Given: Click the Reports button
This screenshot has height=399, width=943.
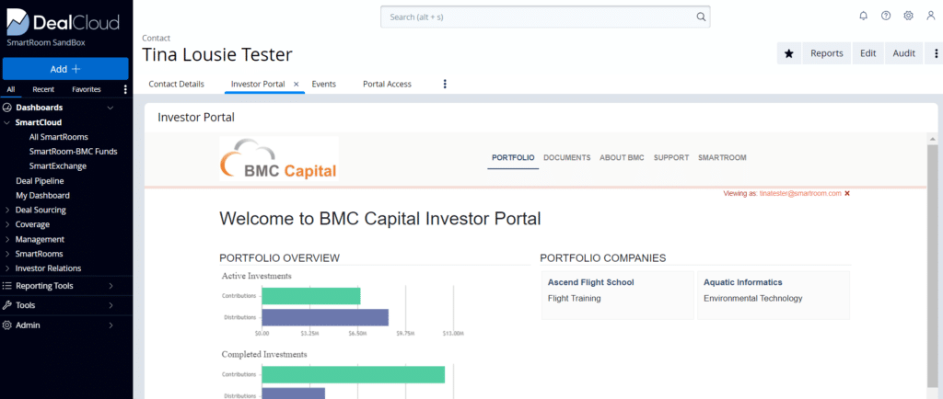Looking at the screenshot, I should click(x=826, y=53).
